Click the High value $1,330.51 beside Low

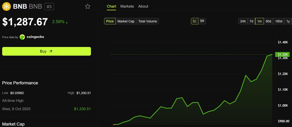(x=84, y=93)
